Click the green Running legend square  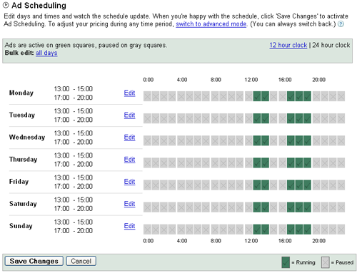click(286, 262)
